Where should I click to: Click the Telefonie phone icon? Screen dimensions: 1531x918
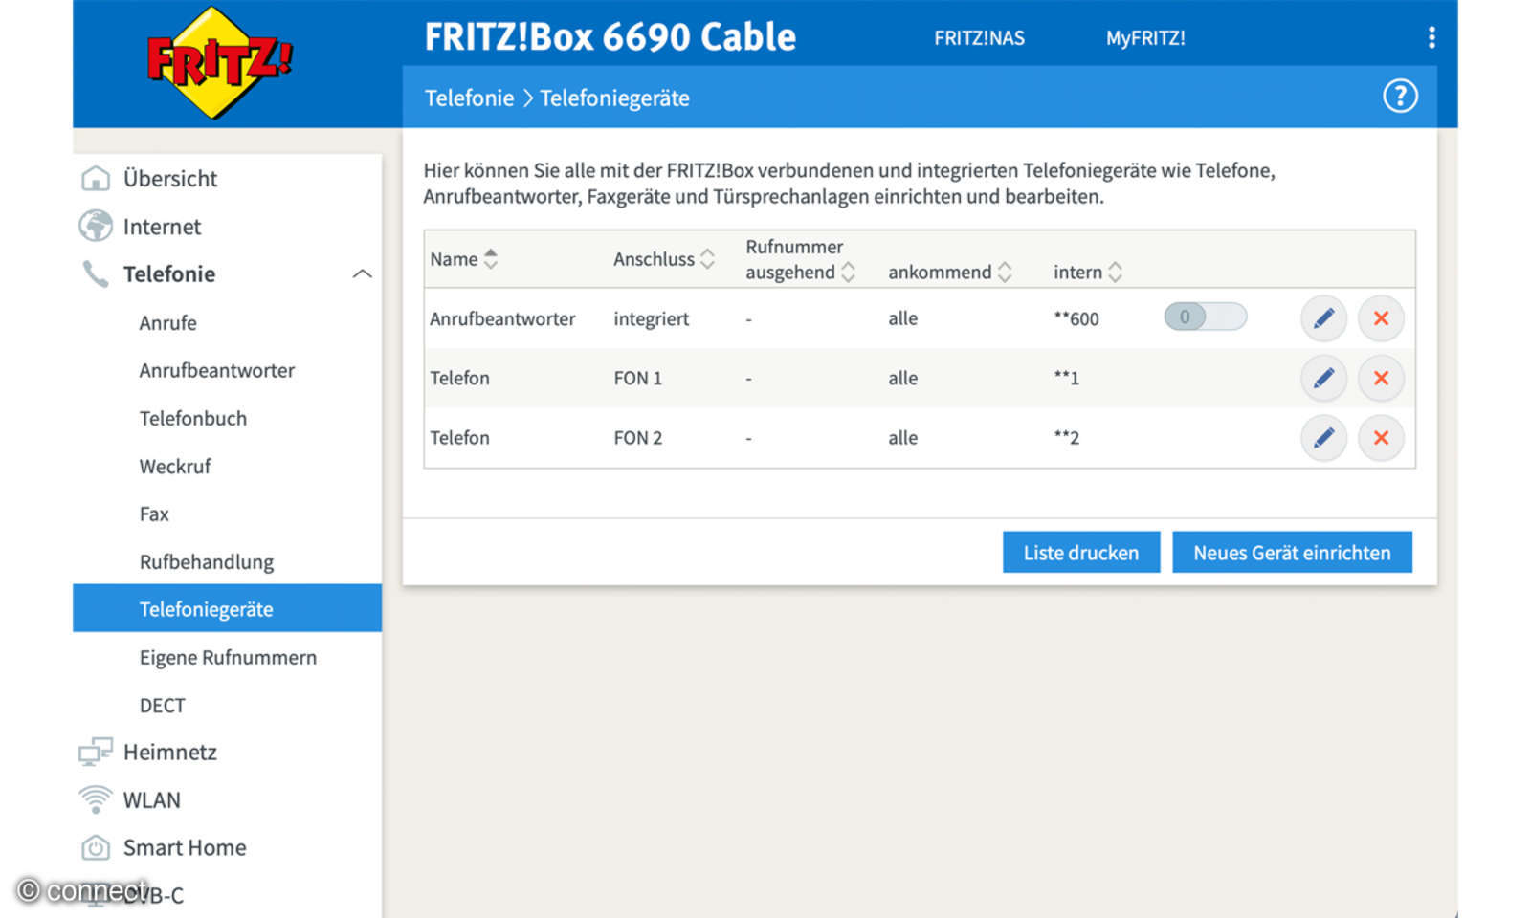(x=96, y=274)
